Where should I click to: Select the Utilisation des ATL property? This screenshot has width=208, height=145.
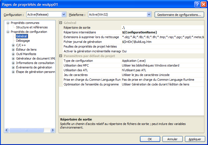(x=92, y=70)
